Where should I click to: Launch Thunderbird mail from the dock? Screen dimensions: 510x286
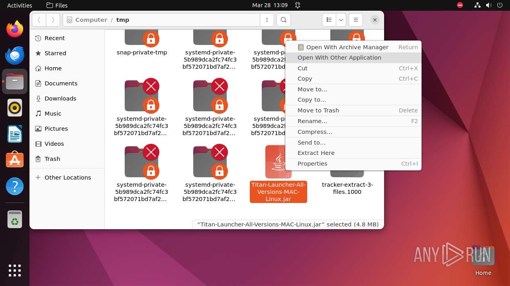coord(15,55)
